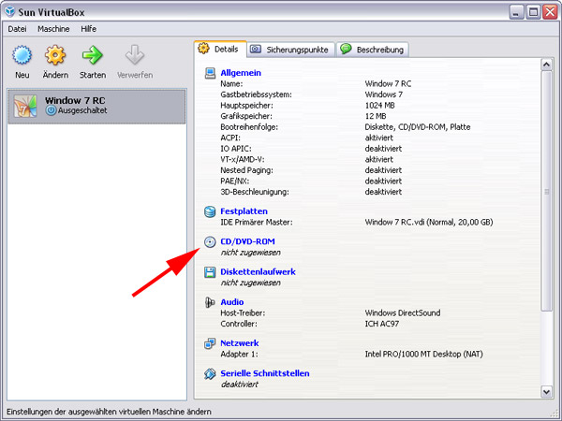Switch to the Sicherungspunkte tab
Screen dimensions: 562x421
click(288, 49)
